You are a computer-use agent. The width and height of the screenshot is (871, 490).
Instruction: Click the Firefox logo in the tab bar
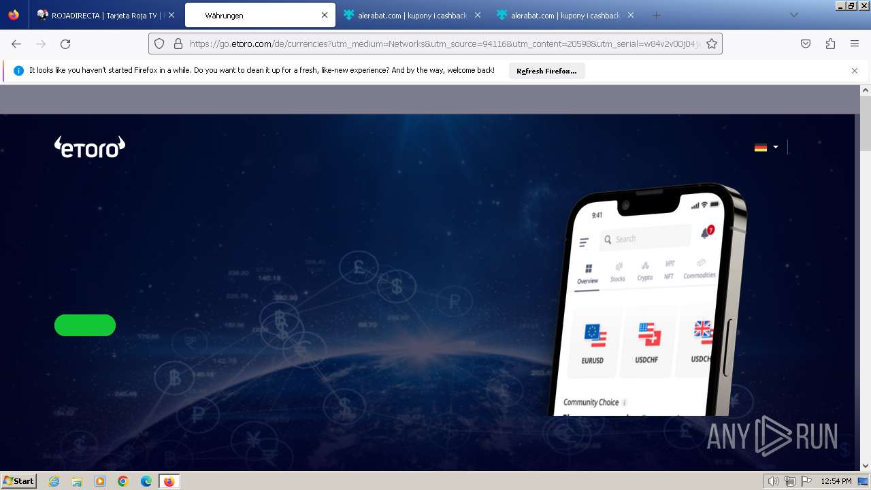[x=14, y=15]
